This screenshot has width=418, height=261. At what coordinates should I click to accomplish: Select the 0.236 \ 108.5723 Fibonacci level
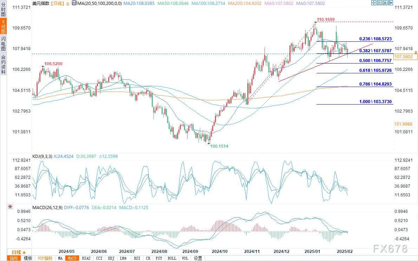pyautogui.click(x=375, y=39)
